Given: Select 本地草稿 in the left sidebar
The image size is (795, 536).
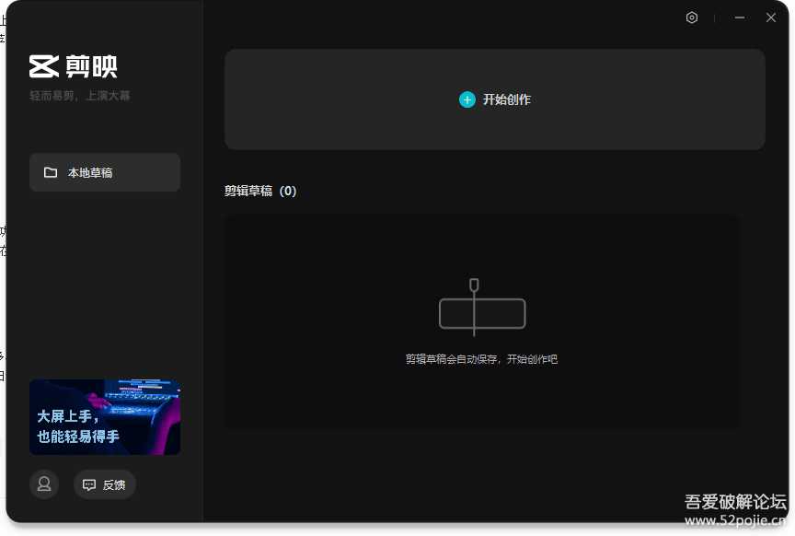Looking at the screenshot, I should (x=104, y=172).
